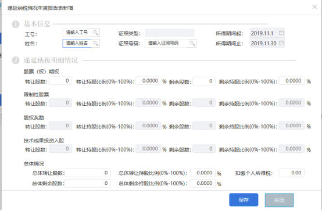Click the 所得期间止 date field 2019.11.30

pyautogui.click(x=267, y=43)
